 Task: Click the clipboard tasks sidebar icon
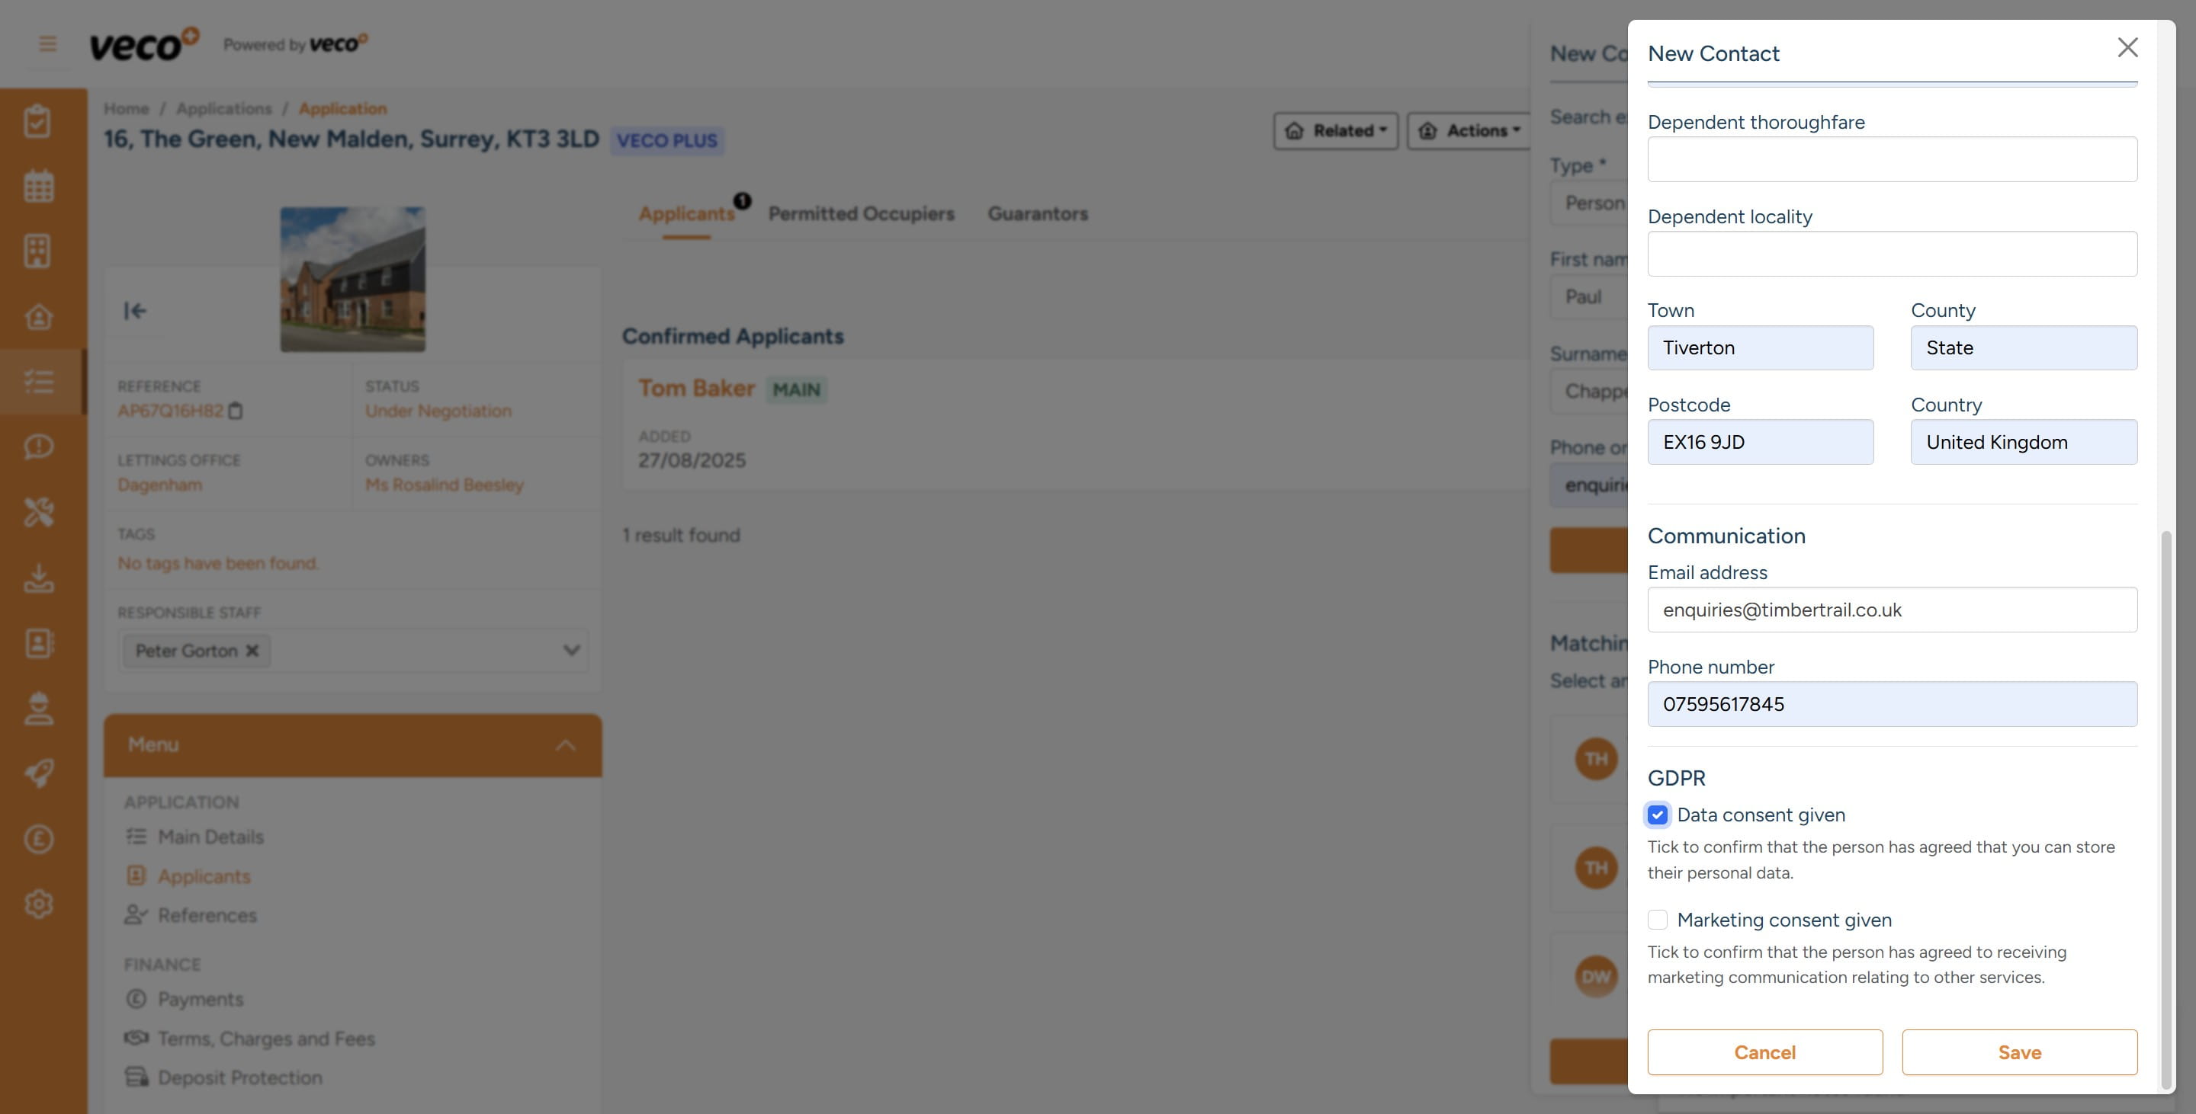tap(38, 121)
